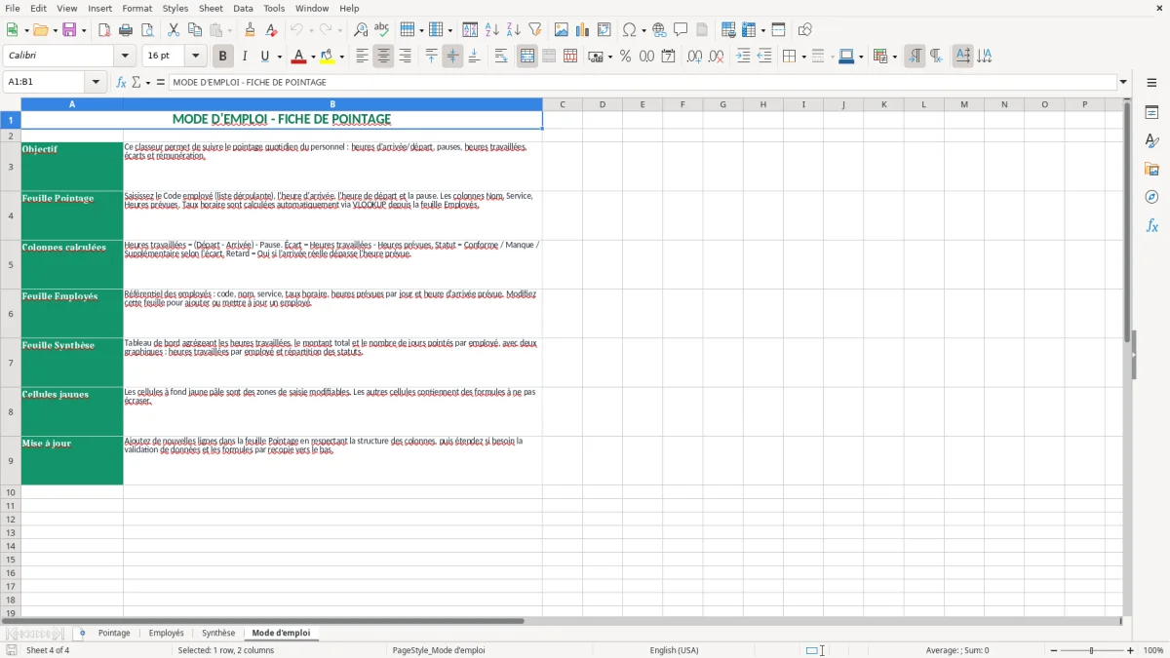The image size is (1170, 658).
Task: Open the Format menu
Action: point(137,8)
